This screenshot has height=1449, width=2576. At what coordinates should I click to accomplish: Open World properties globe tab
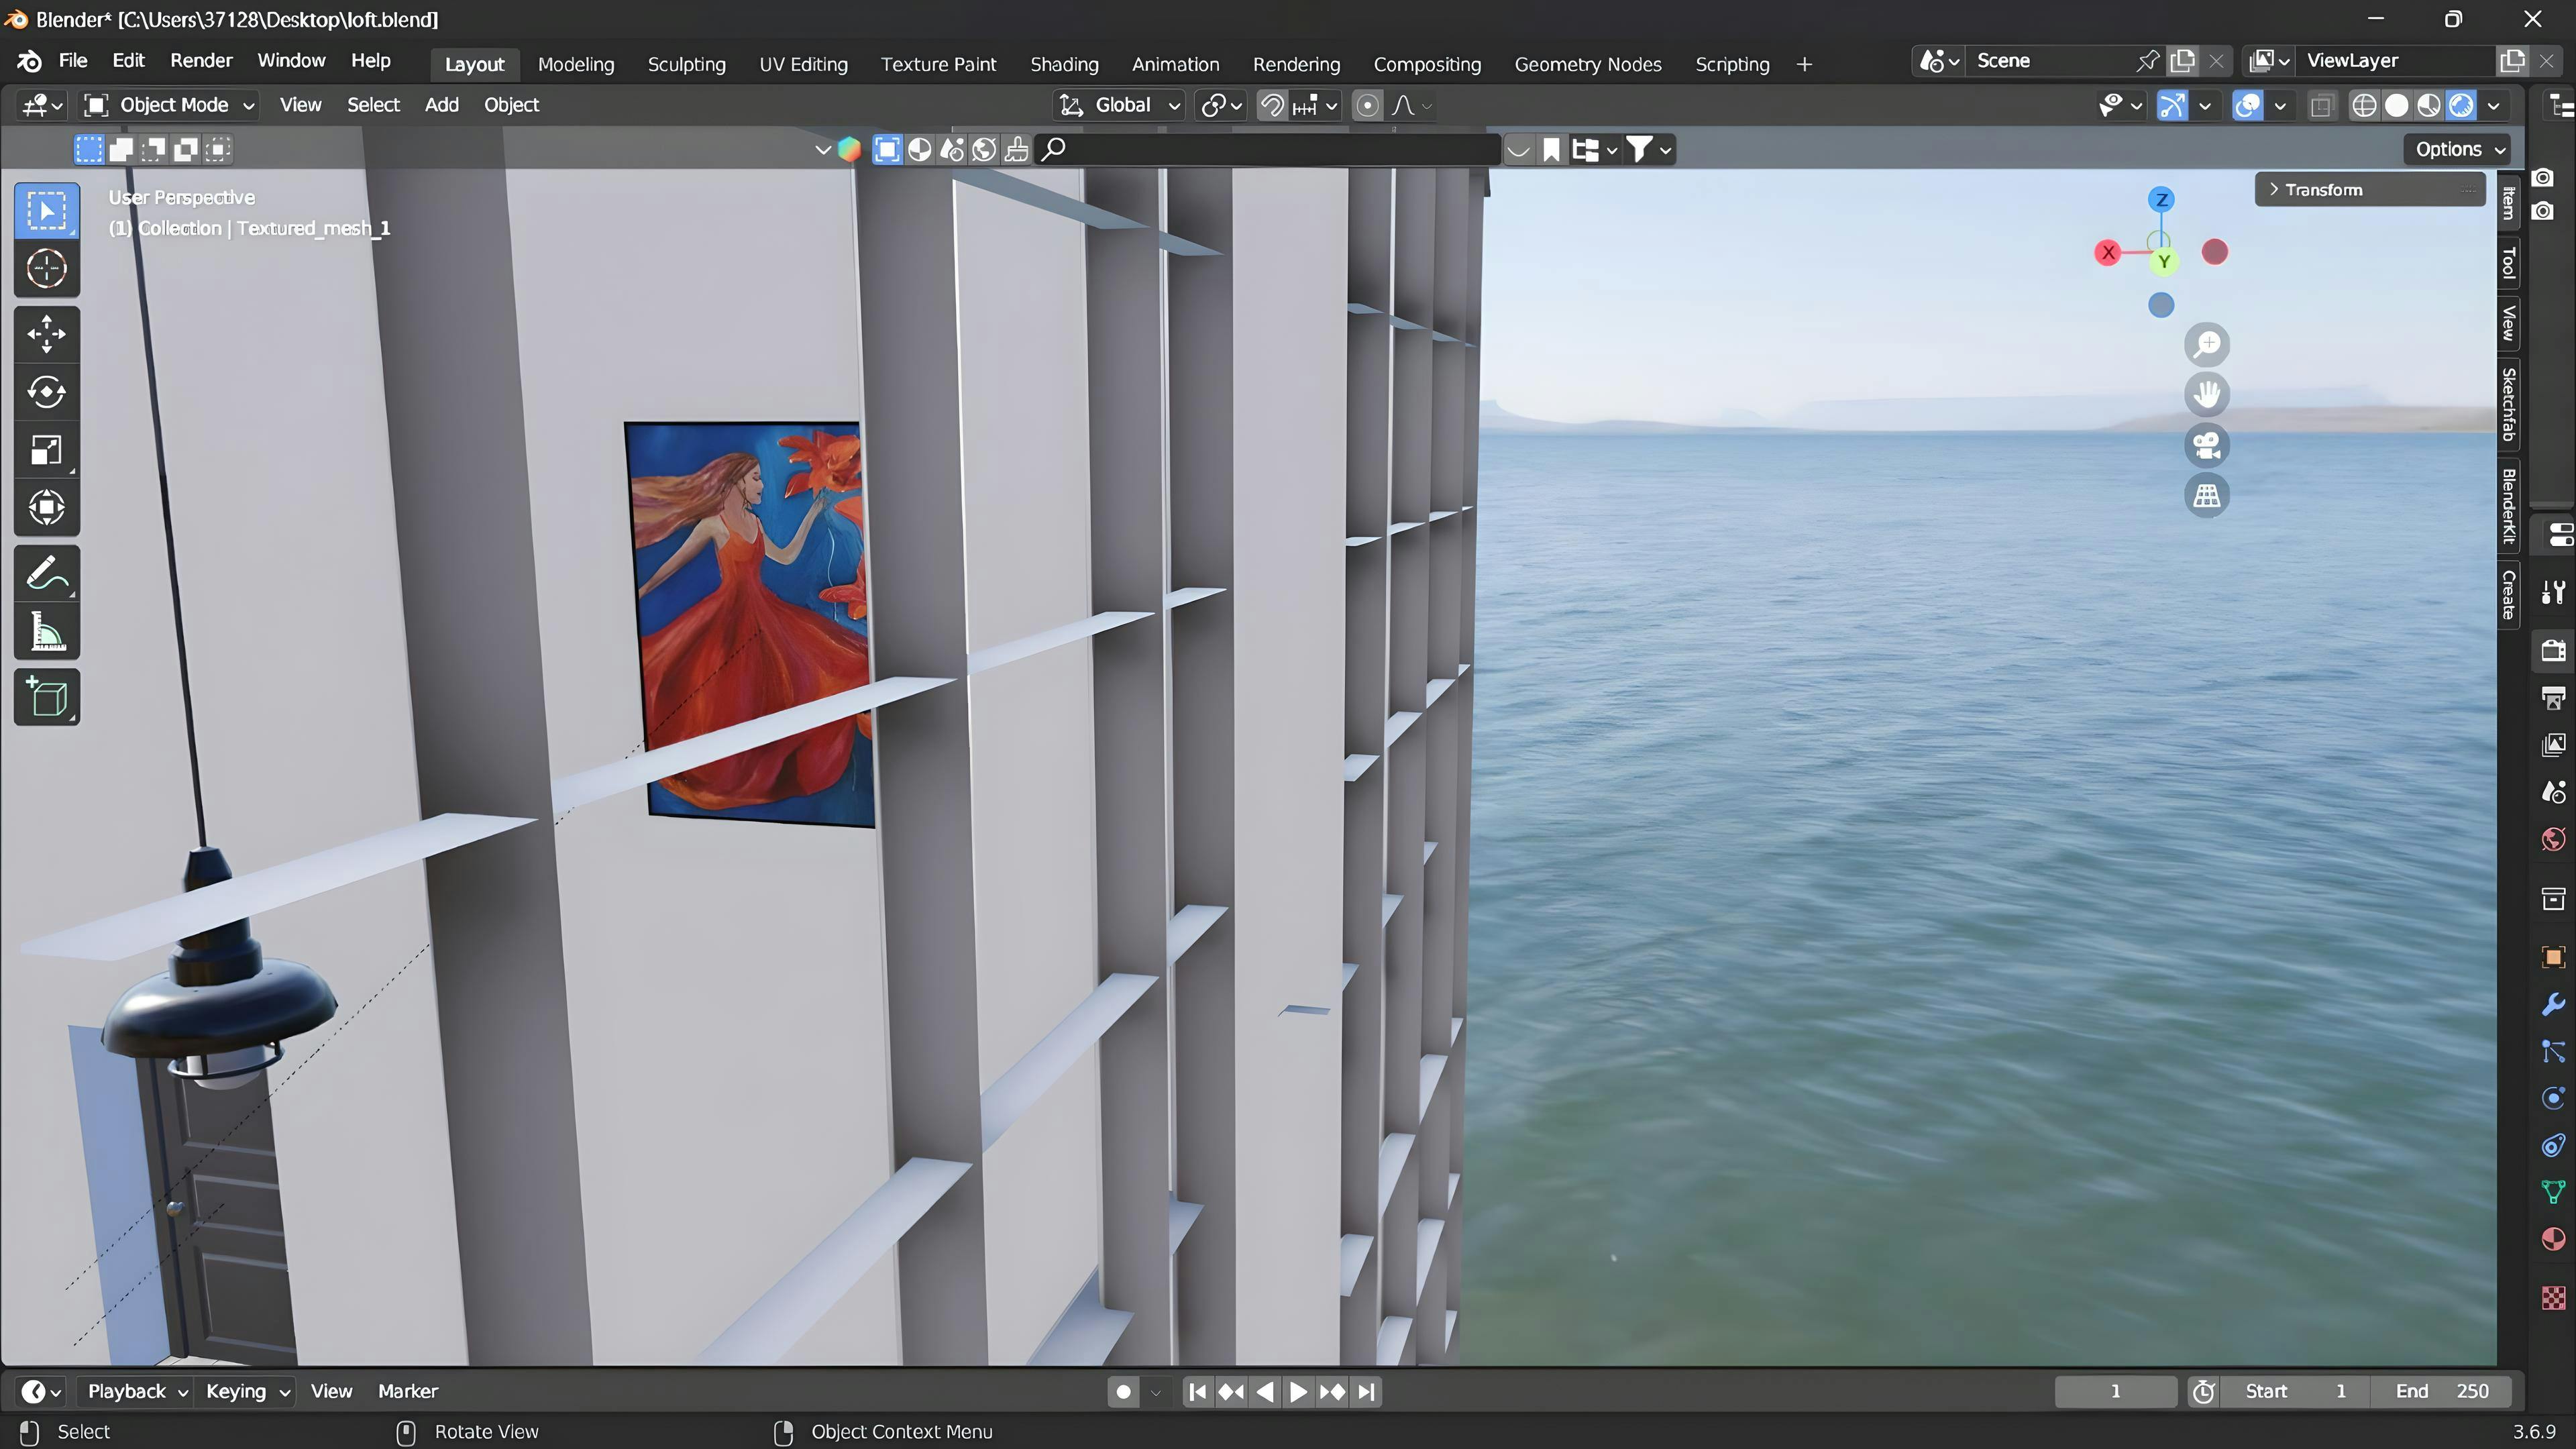pyautogui.click(x=2553, y=839)
